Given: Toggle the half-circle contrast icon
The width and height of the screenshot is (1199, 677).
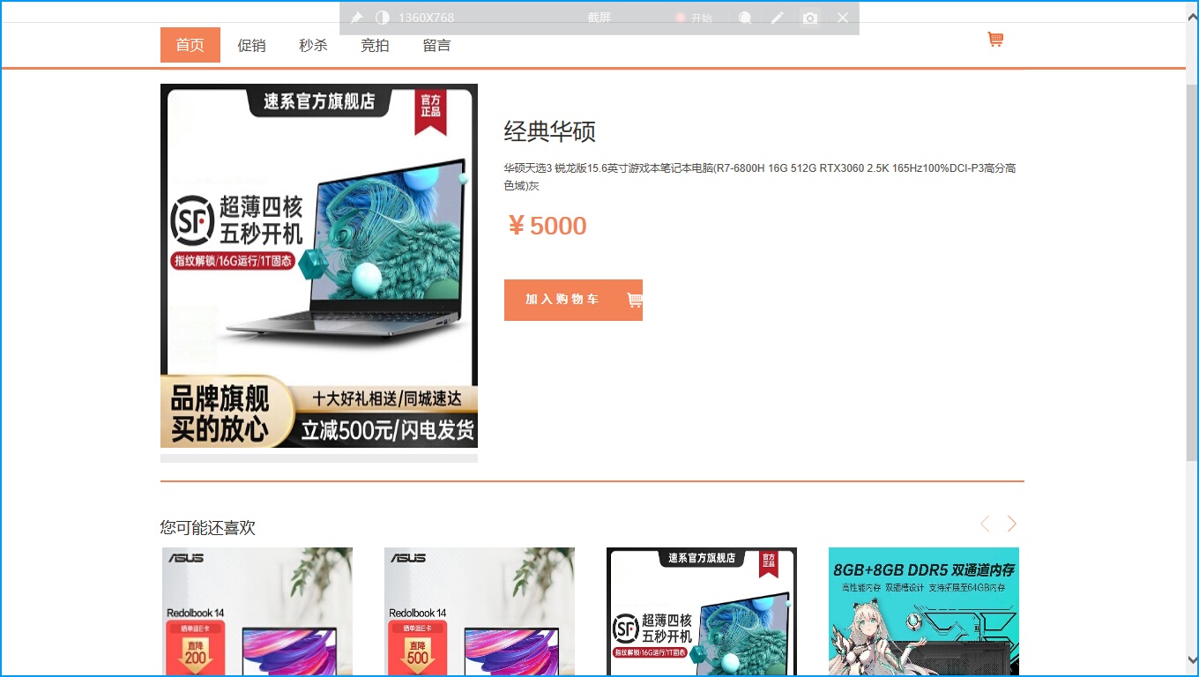Looking at the screenshot, I should click(383, 18).
